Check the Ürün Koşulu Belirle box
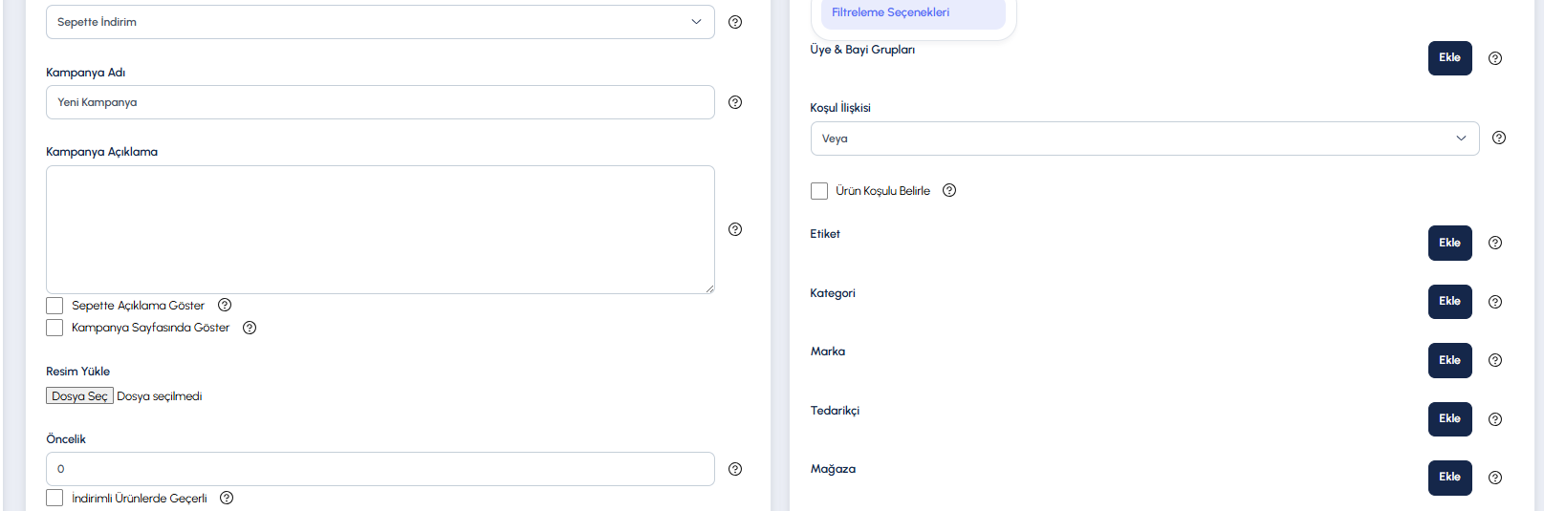The height and width of the screenshot is (511, 1544). pos(819,191)
